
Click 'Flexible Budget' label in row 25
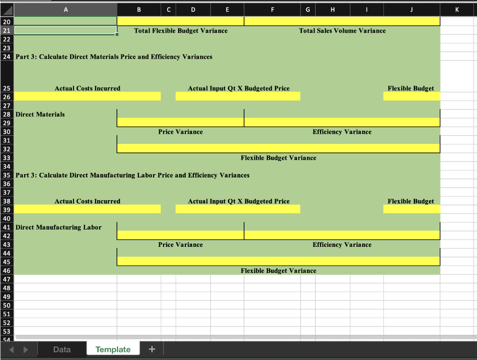click(x=411, y=88)
